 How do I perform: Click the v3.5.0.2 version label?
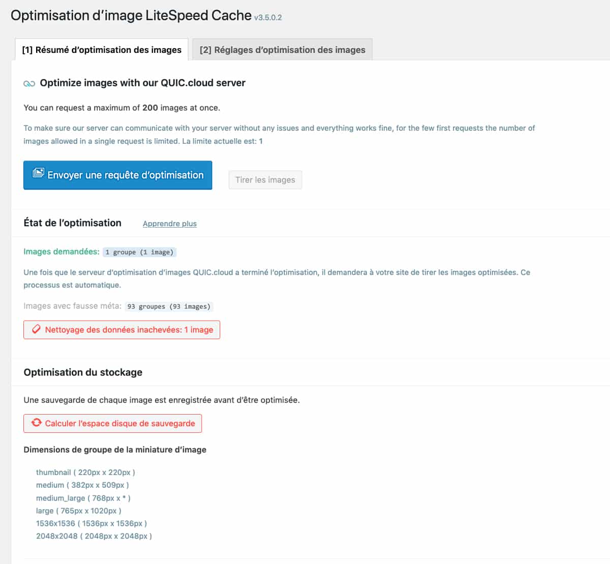click(268, 18)
